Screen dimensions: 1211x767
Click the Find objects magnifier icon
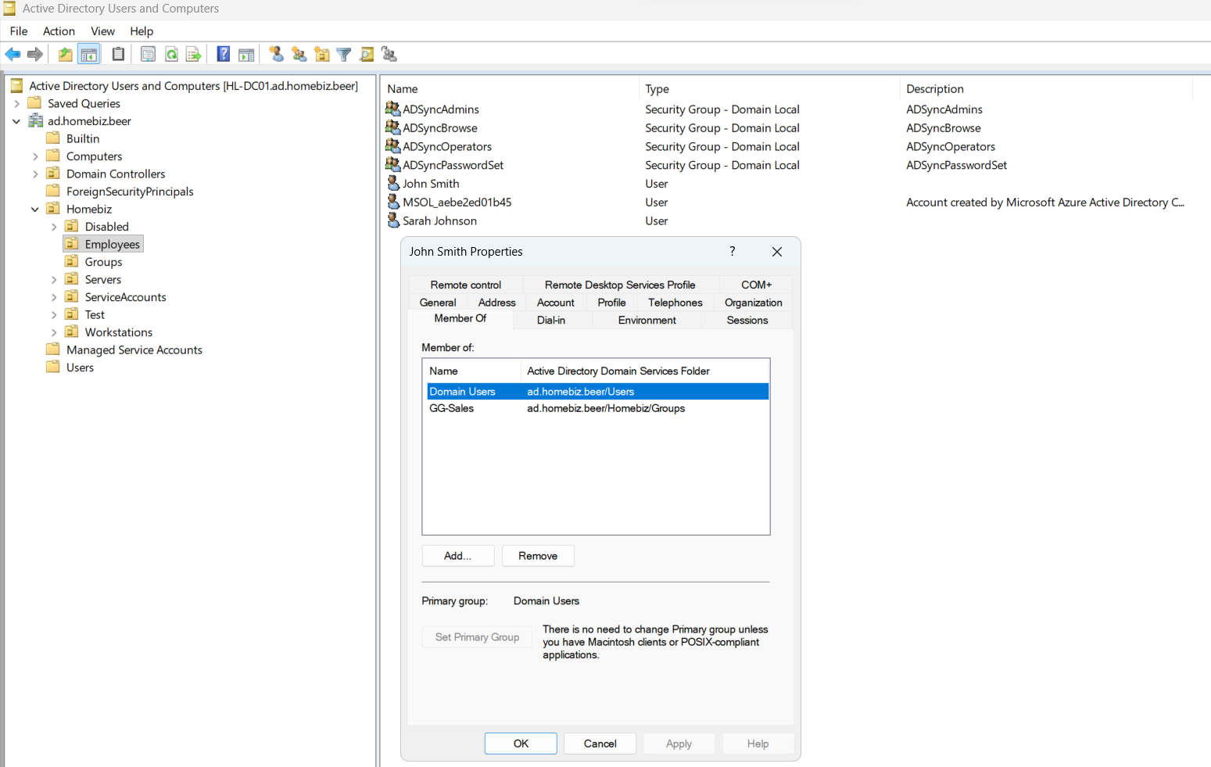(x=367, y=54)
